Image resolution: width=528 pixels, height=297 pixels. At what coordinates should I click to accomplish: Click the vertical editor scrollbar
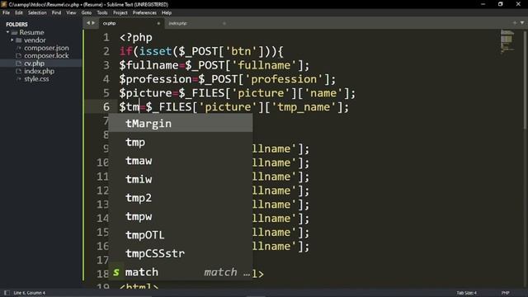click(525, 79)
